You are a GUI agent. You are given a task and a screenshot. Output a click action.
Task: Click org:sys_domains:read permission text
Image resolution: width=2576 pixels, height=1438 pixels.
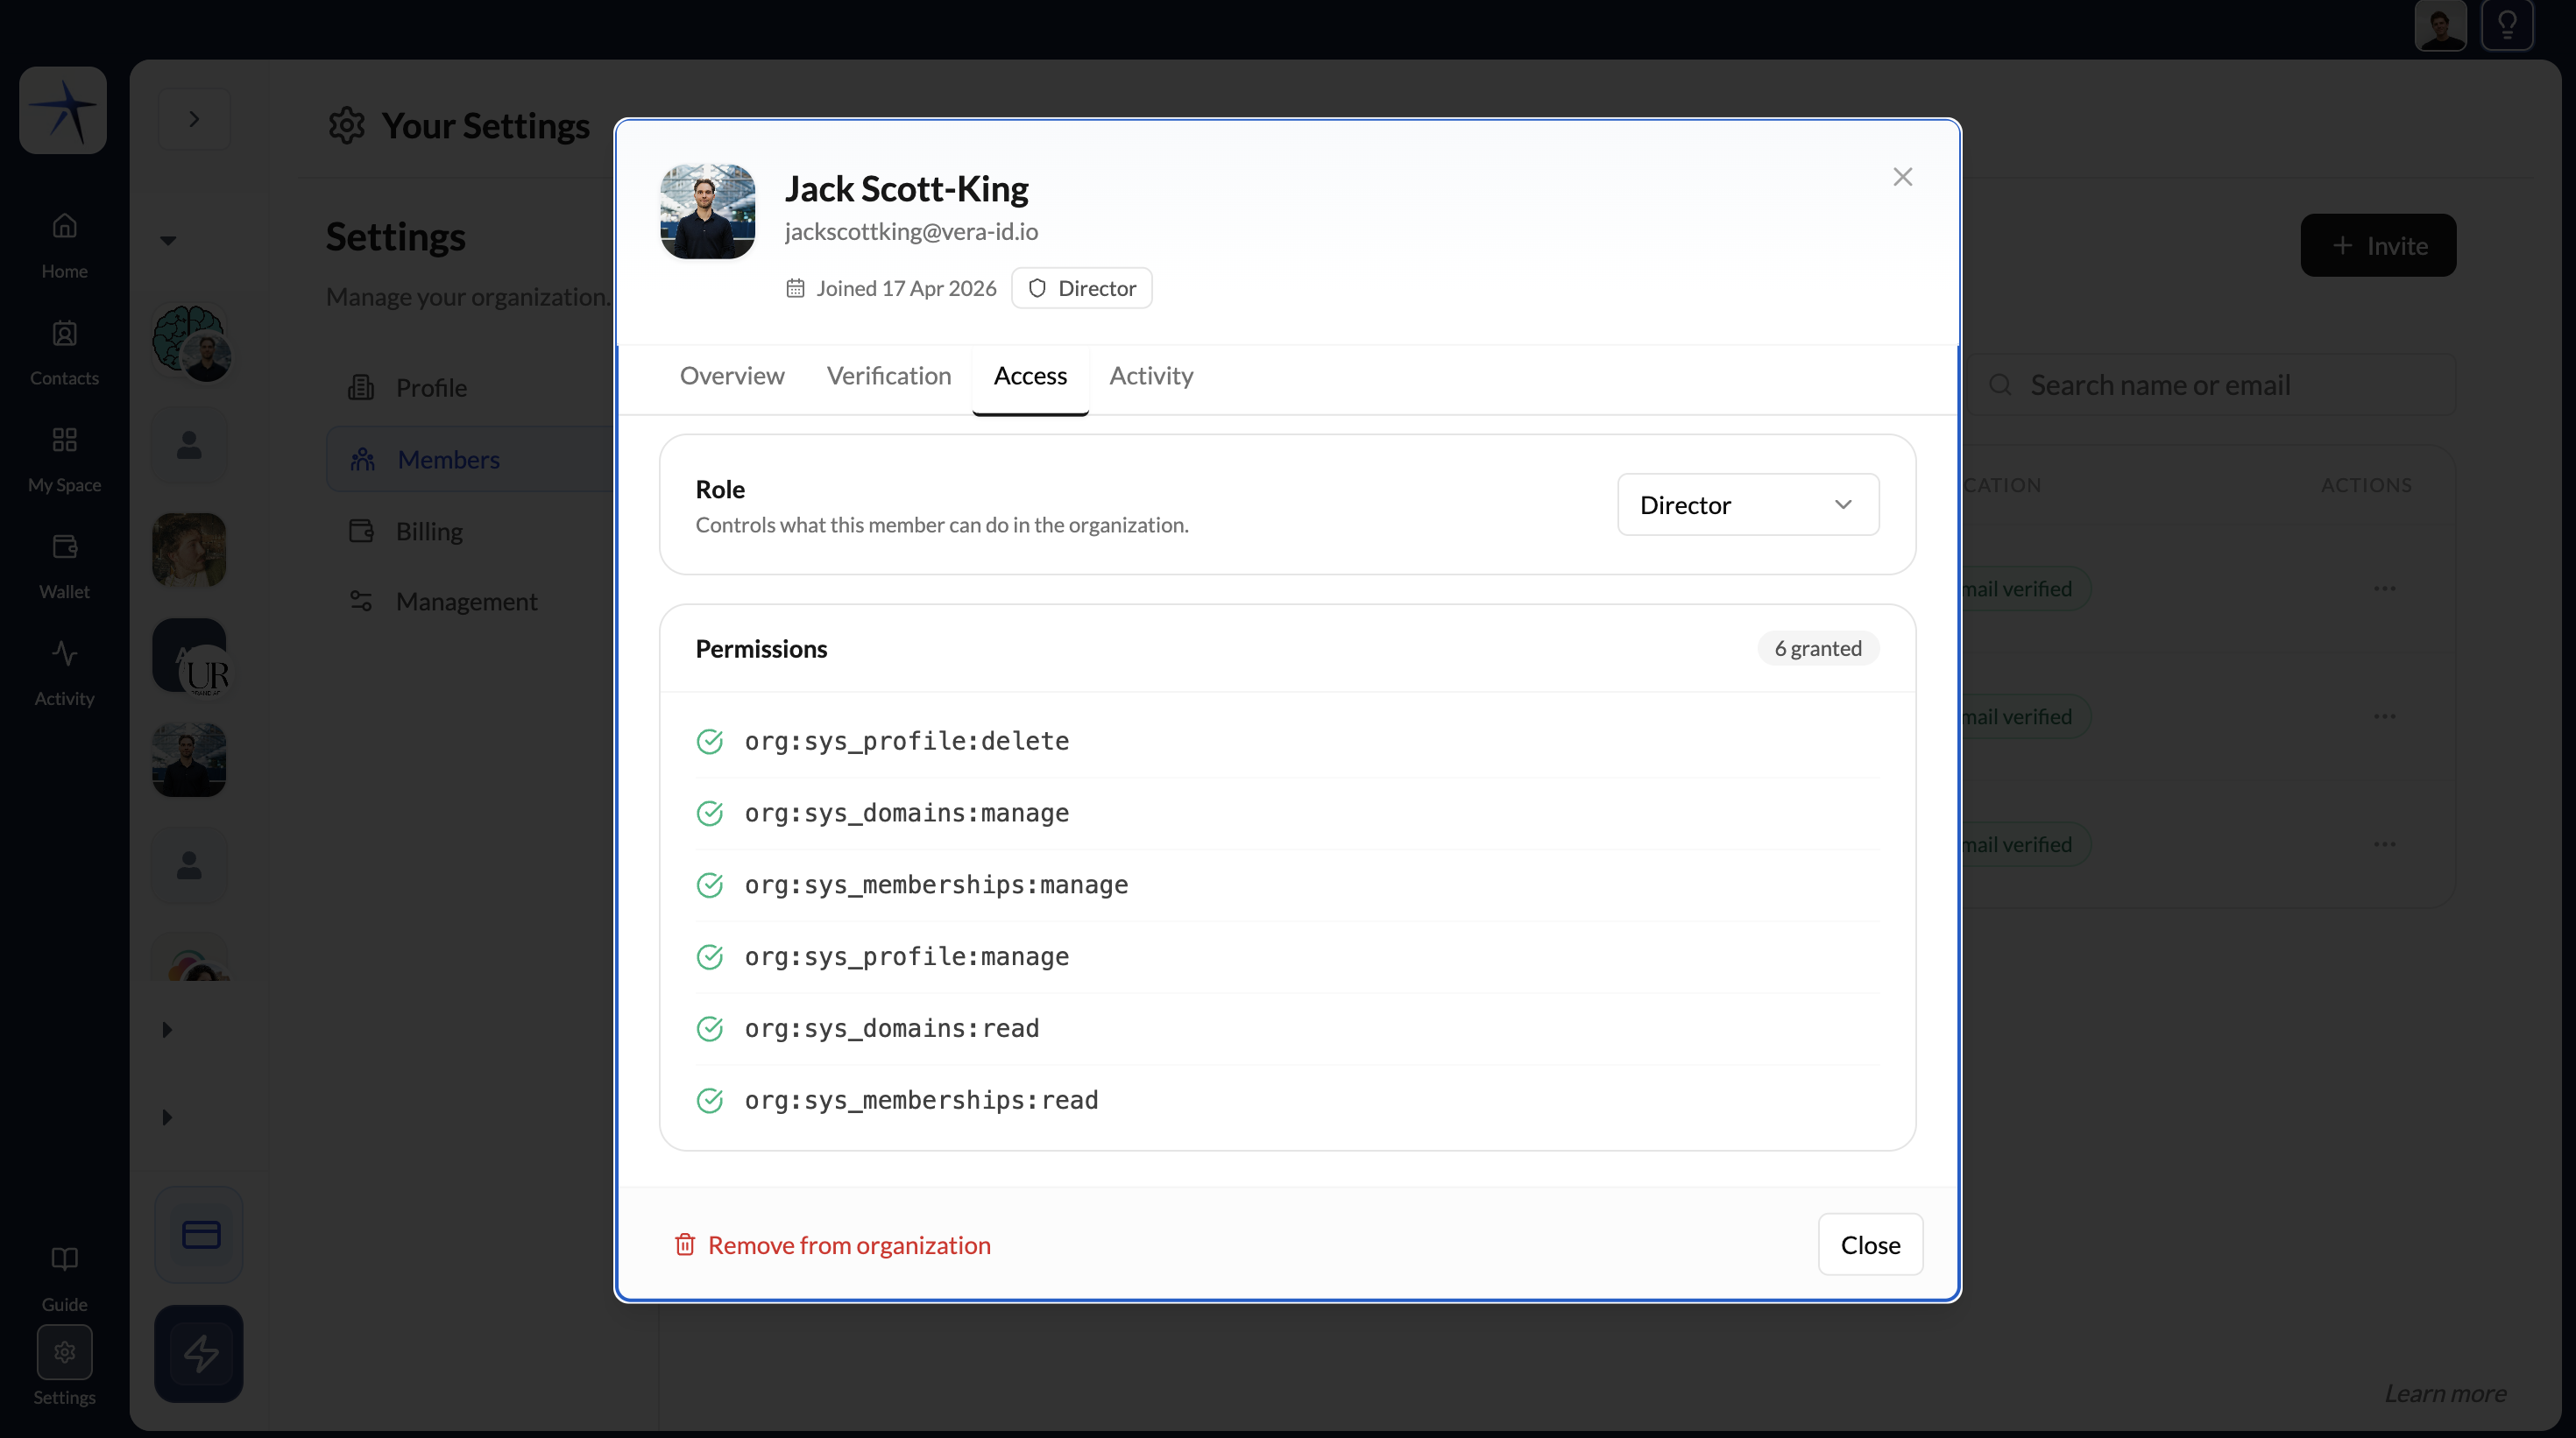(x=892, y=1028)
